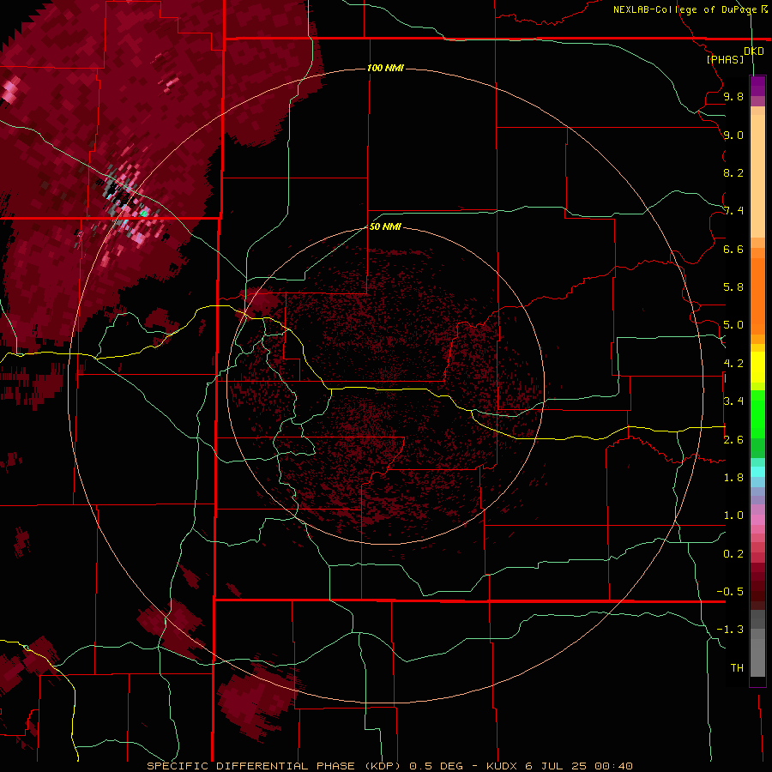Viewport: 772px width, 772px height.
Task: Click the 100 NMI range ring label
Action: [385, 68]
